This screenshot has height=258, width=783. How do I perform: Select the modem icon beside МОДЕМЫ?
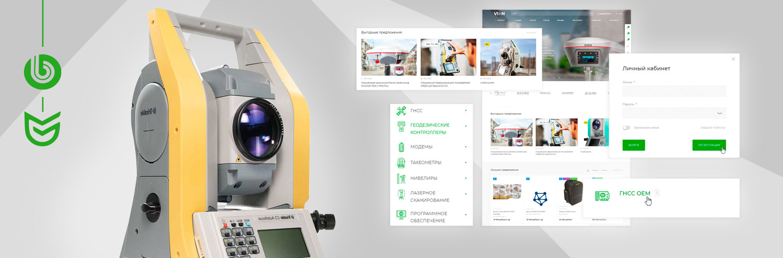click(401, 147)
